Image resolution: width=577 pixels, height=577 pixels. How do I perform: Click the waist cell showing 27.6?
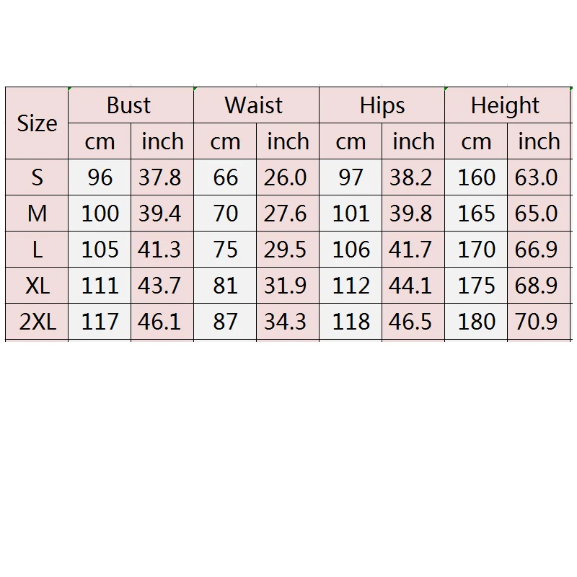[286, 213]
